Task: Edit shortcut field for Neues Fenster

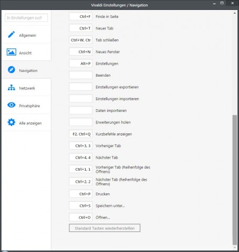Action: [x=80, y=52]
